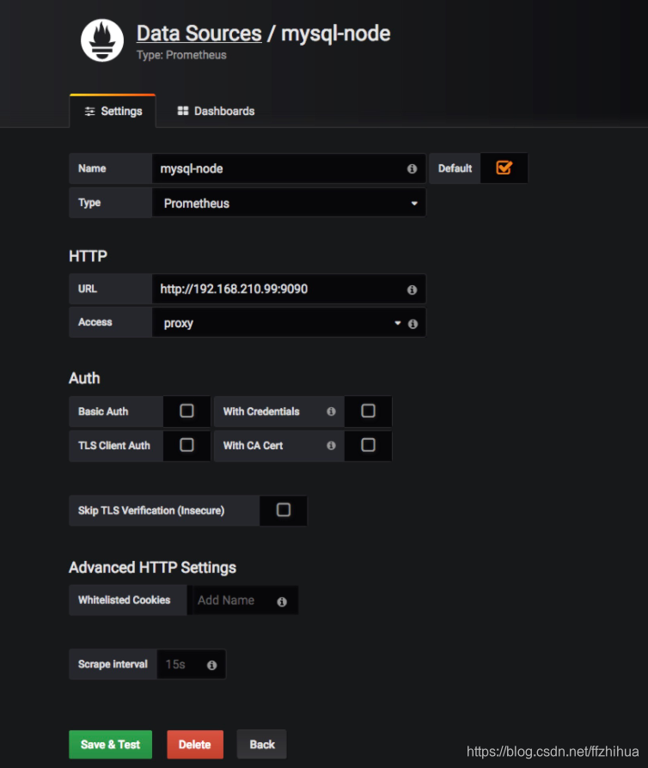Click the 'Scrape interval' label
This screenshot has width=648, height=768.
(x=113, y=664)
